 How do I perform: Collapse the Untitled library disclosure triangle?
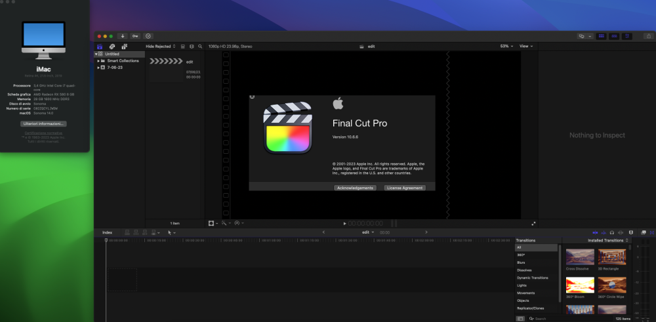pyautogui.click(x=96, y=54)
